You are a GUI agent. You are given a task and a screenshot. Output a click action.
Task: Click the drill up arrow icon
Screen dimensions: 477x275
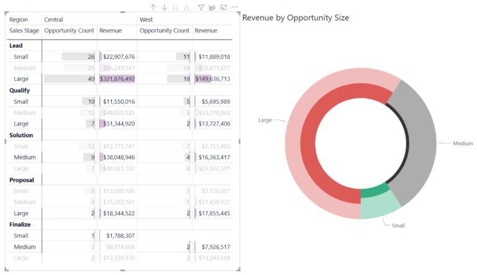tap(153, 7)
